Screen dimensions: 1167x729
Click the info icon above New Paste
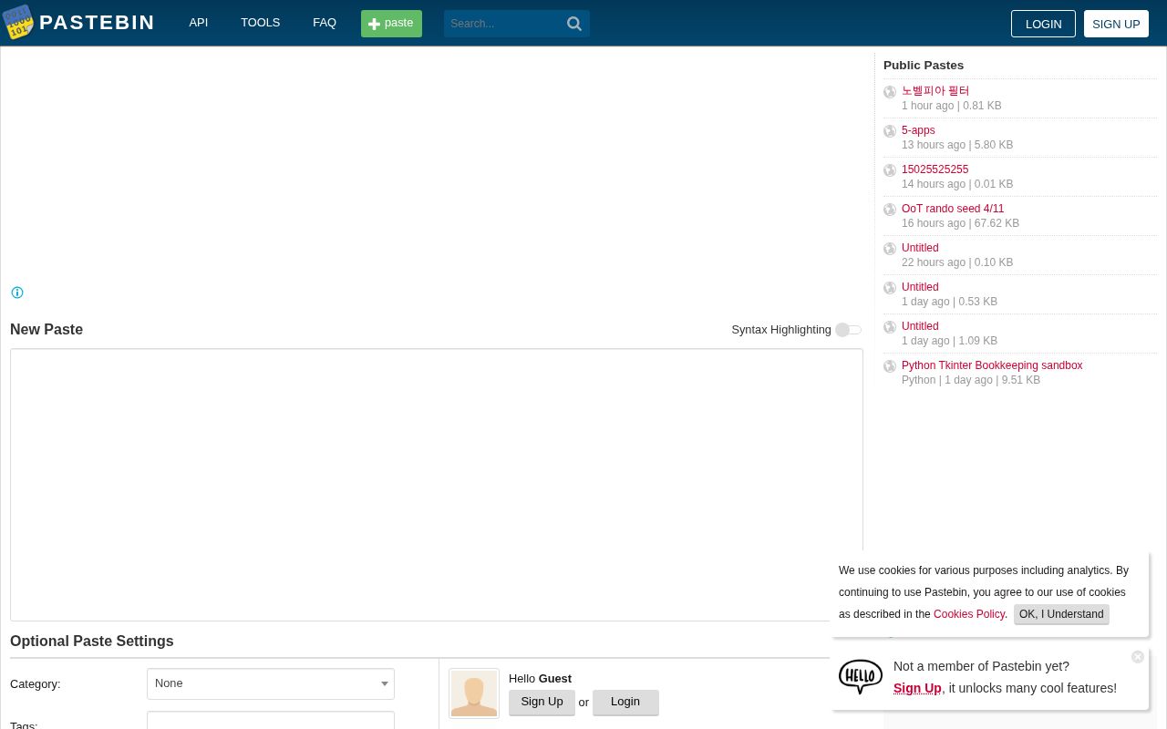(x=17, y=292)
